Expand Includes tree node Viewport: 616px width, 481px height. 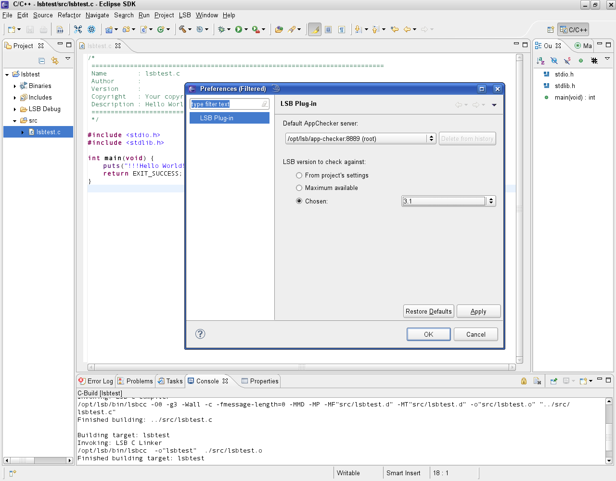15,98
